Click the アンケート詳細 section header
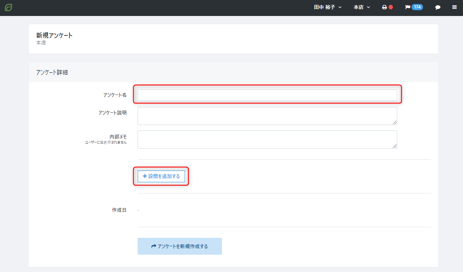 tap(52, 72)
